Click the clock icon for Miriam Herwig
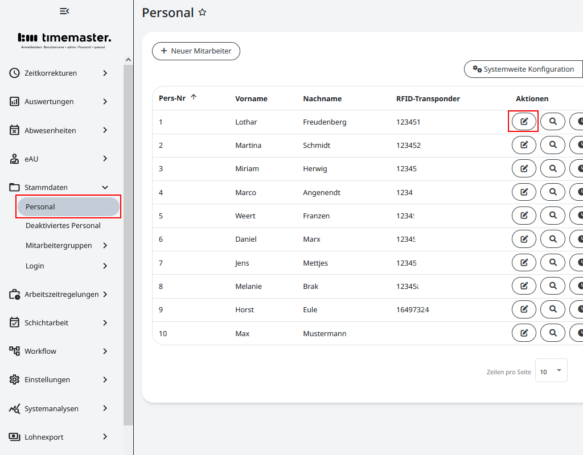Viewport: 583px width, 455px height. (x=578, y=169)
